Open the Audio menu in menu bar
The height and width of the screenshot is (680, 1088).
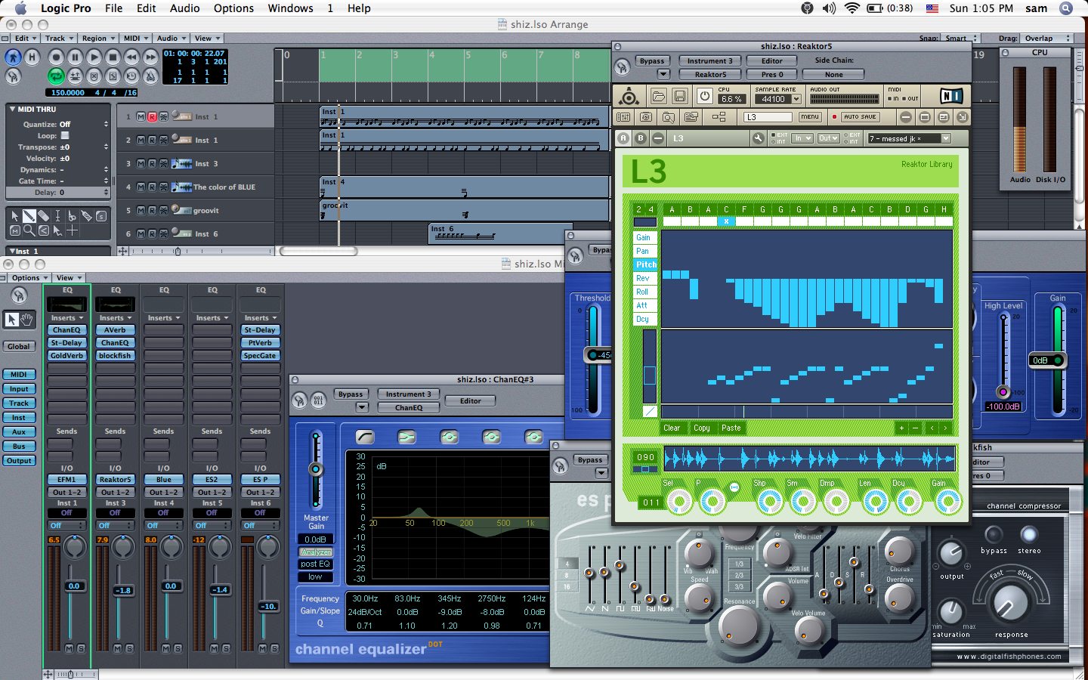pyautogui.click(x=184, y=8)
